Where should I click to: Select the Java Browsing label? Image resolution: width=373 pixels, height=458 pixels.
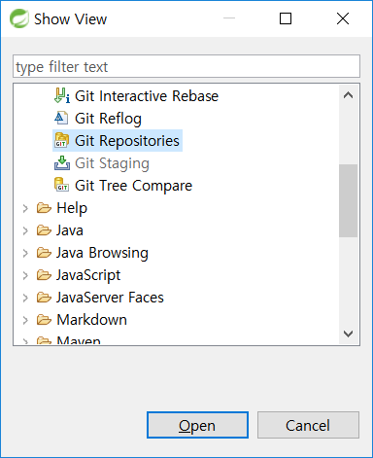pyautogui.click(x=102, y=253)
